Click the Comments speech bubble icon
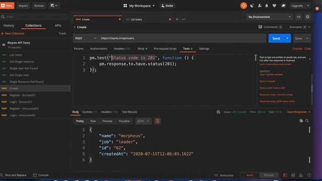Screen dimensions: 322x181 pyautogui.click(x=260, y=27)
